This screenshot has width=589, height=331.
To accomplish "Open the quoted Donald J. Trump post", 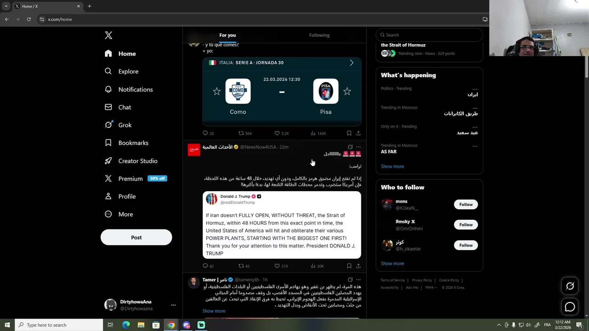I will tap(282, 225).
